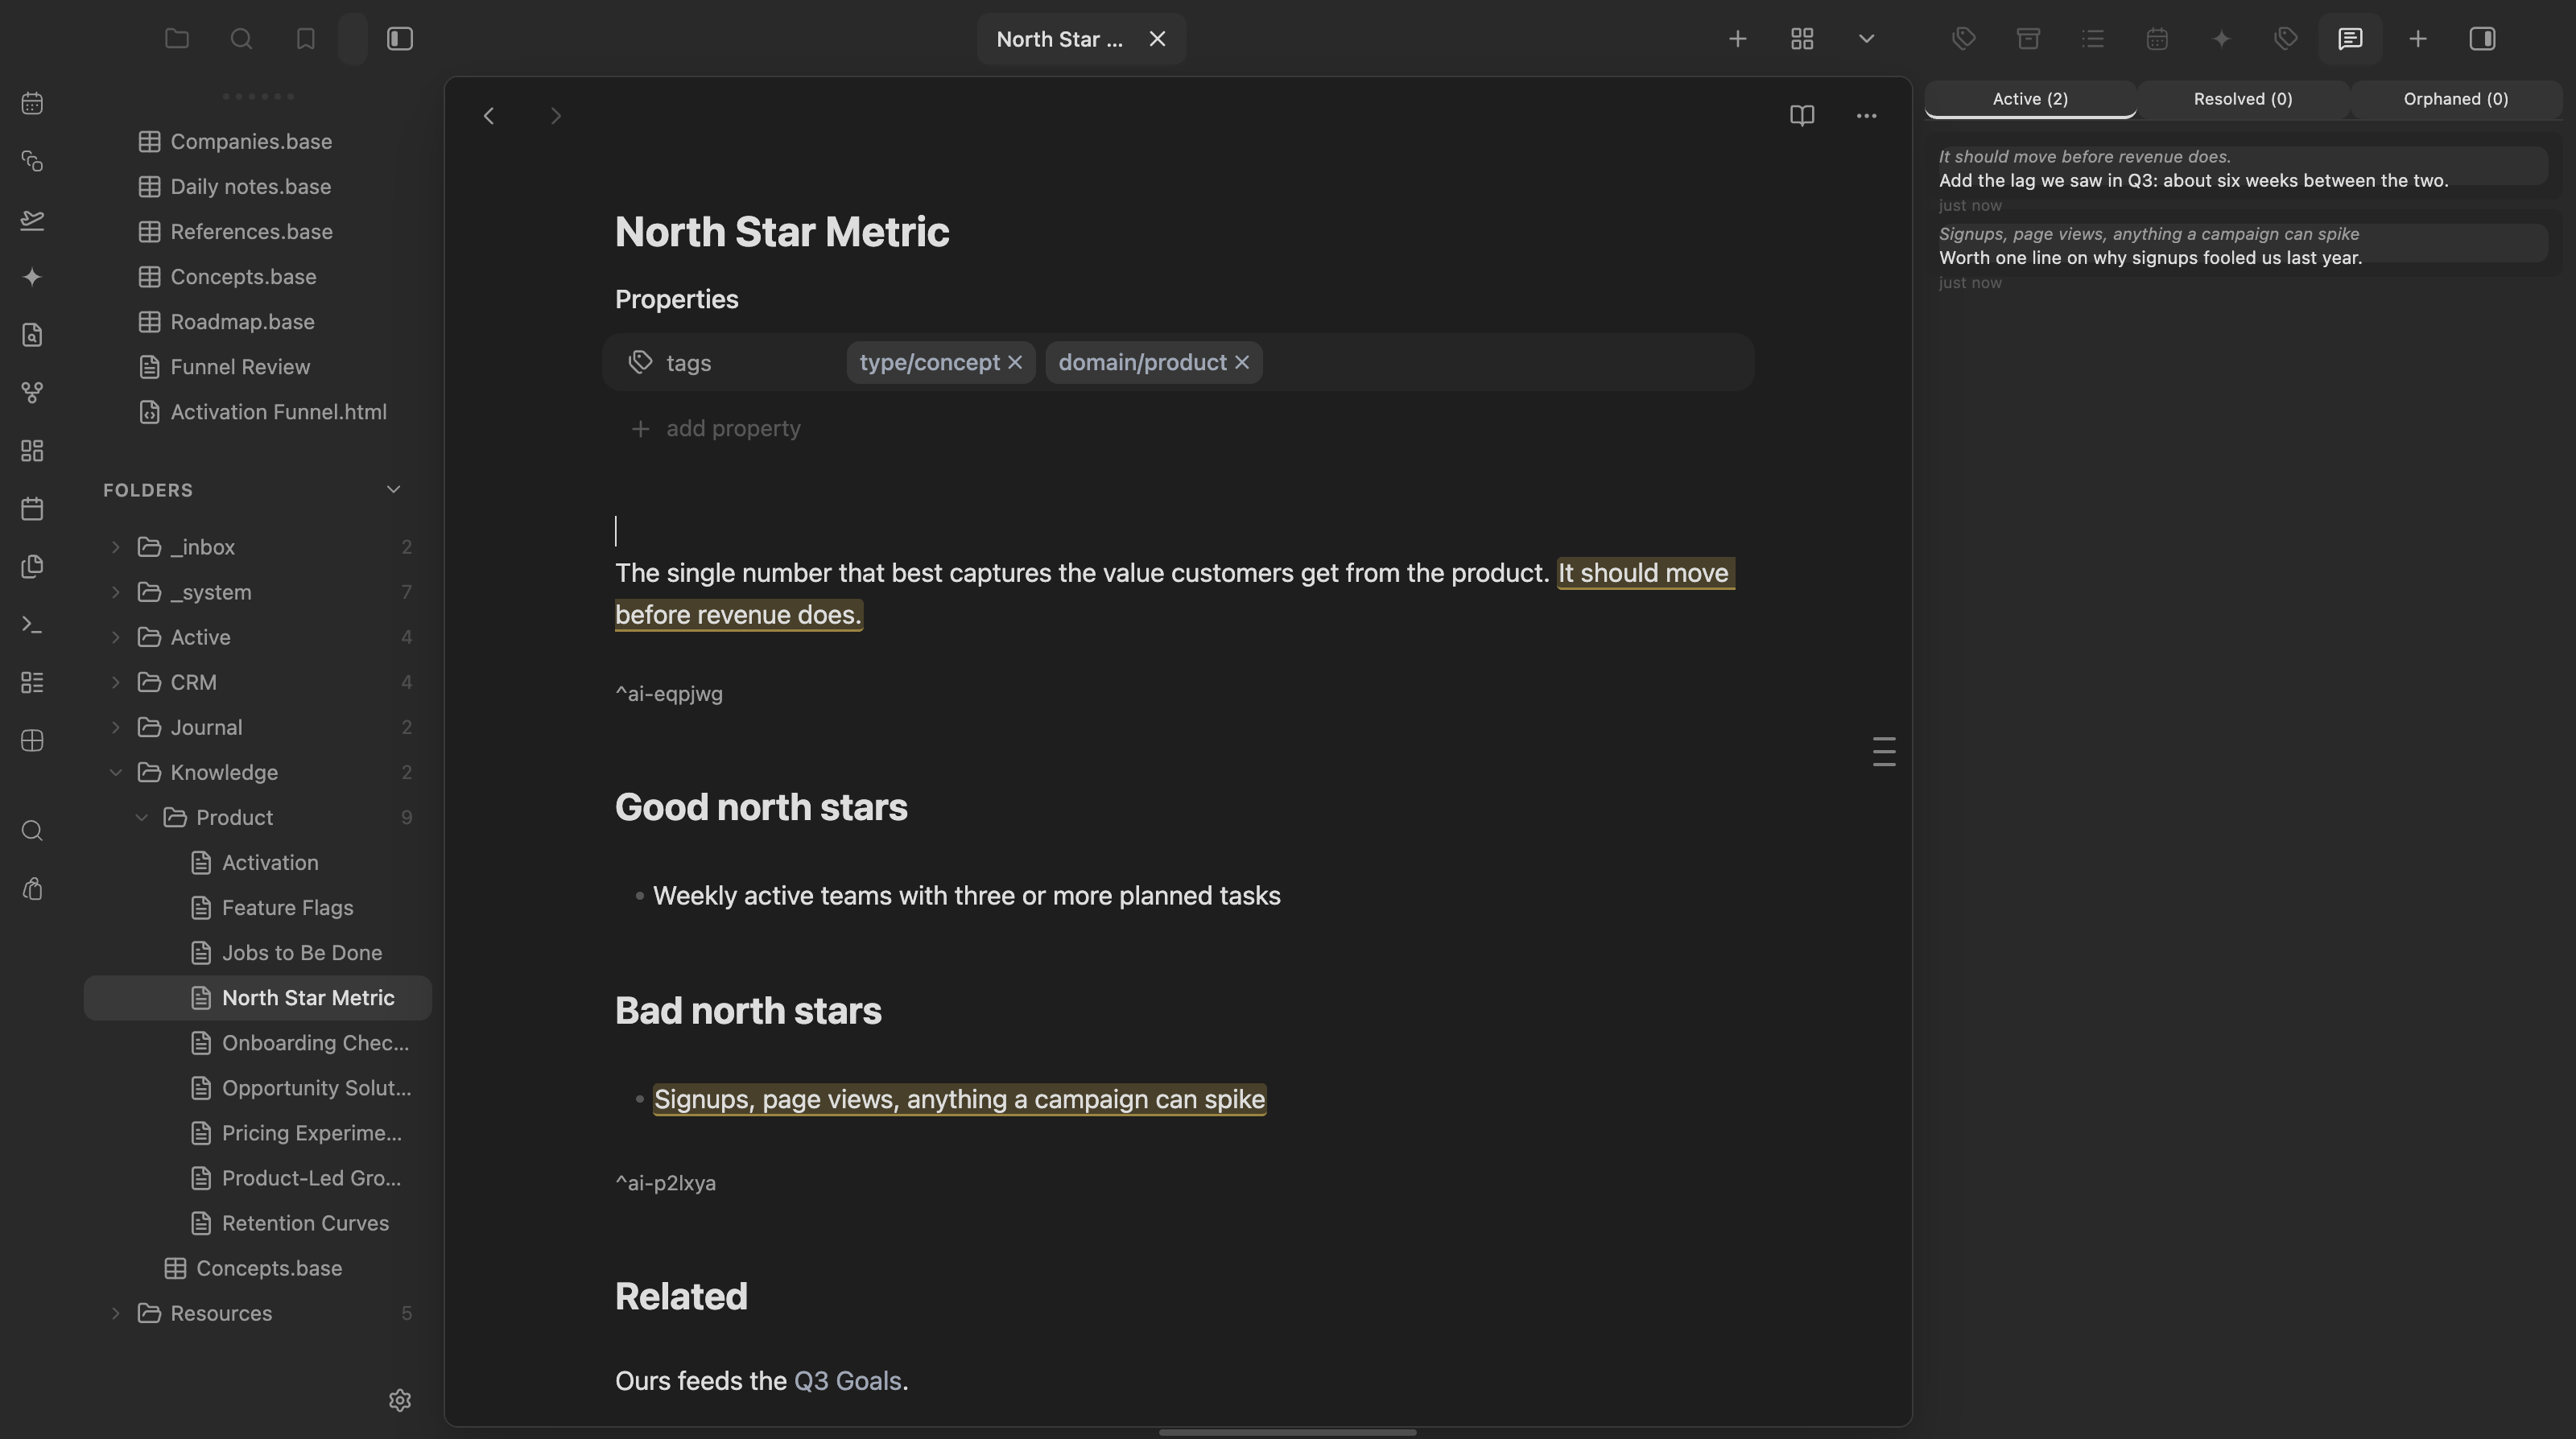Open Jobs to Be Done note
This screenshot has width=2576, height=1439.
coord(258,953)
